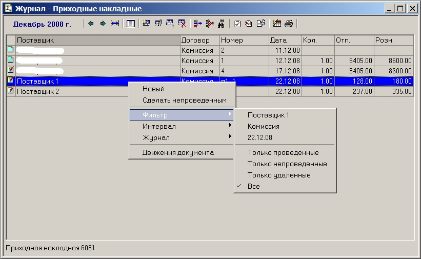Click the next period right arrow icon
This screenshot has width=421, height=259.
(103, 24)
